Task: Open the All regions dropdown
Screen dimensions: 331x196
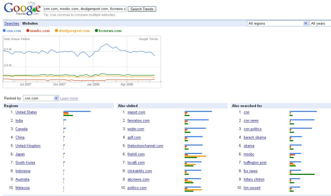Action: (277, 24)
